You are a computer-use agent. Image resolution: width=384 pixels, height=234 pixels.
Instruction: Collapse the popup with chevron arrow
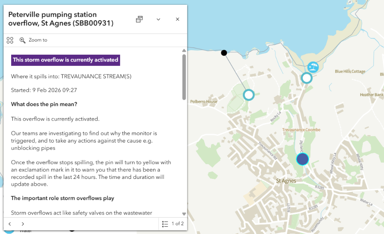tap(158, 19)
